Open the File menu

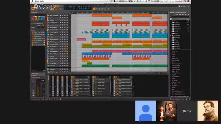(x=95, y=6)
